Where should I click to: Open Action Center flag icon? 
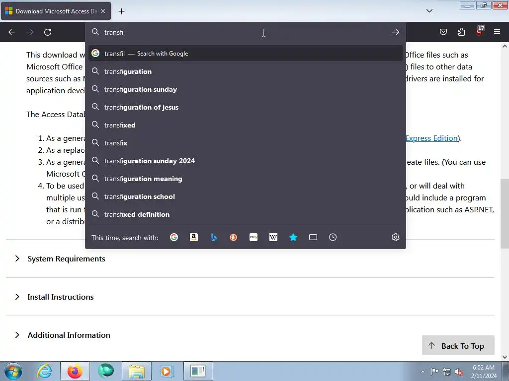(x=434, y=372)
